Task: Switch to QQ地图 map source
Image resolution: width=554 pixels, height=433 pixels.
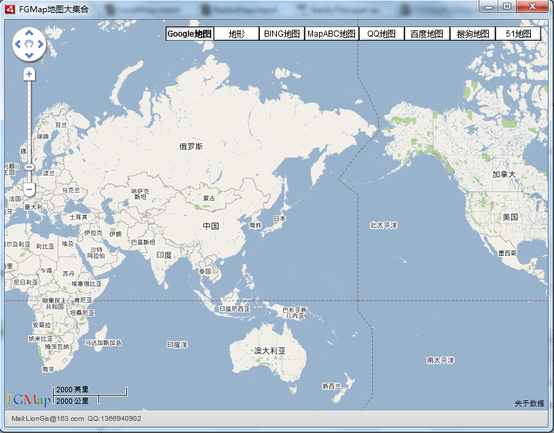Action: 382,34
